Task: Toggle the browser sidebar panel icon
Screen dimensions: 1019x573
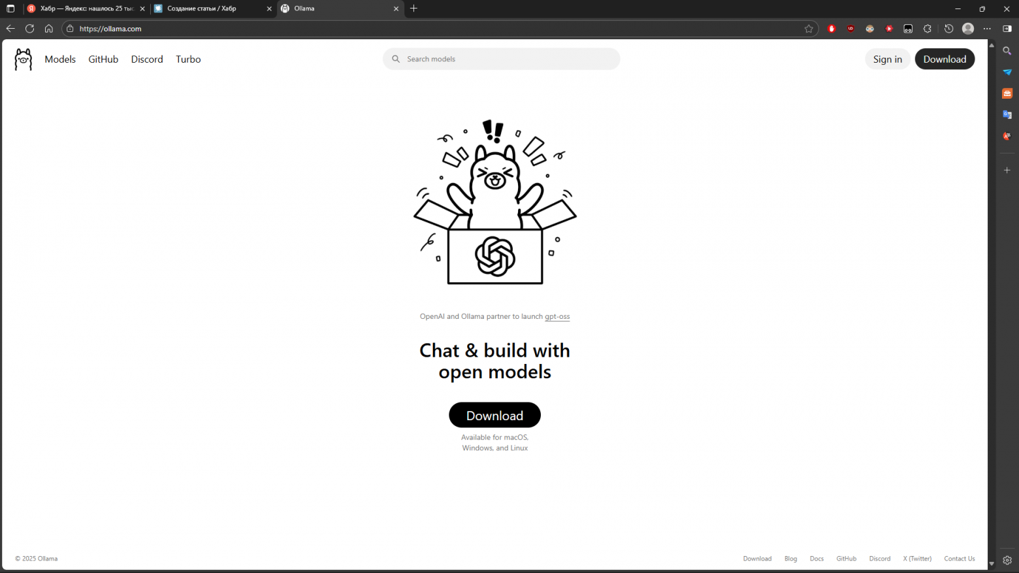Action: pyautogui.click(x=1007, y=29)
